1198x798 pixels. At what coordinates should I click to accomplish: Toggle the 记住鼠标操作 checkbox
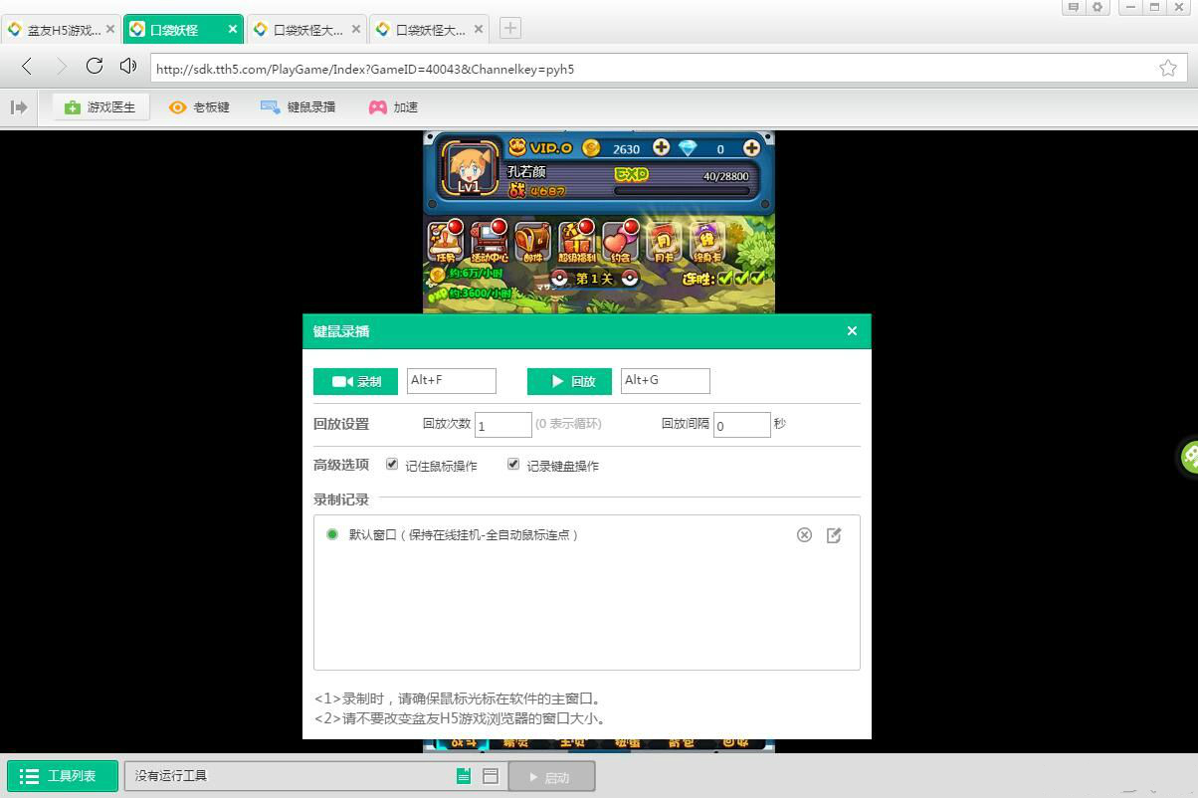click(x=392, y=465)
